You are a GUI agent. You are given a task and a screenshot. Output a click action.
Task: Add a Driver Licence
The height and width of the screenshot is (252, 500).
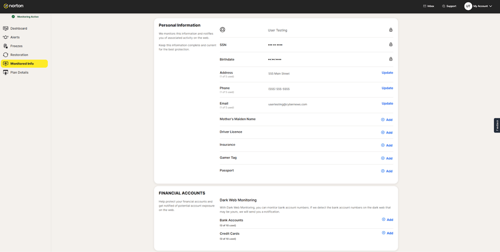tap(387, 133)
